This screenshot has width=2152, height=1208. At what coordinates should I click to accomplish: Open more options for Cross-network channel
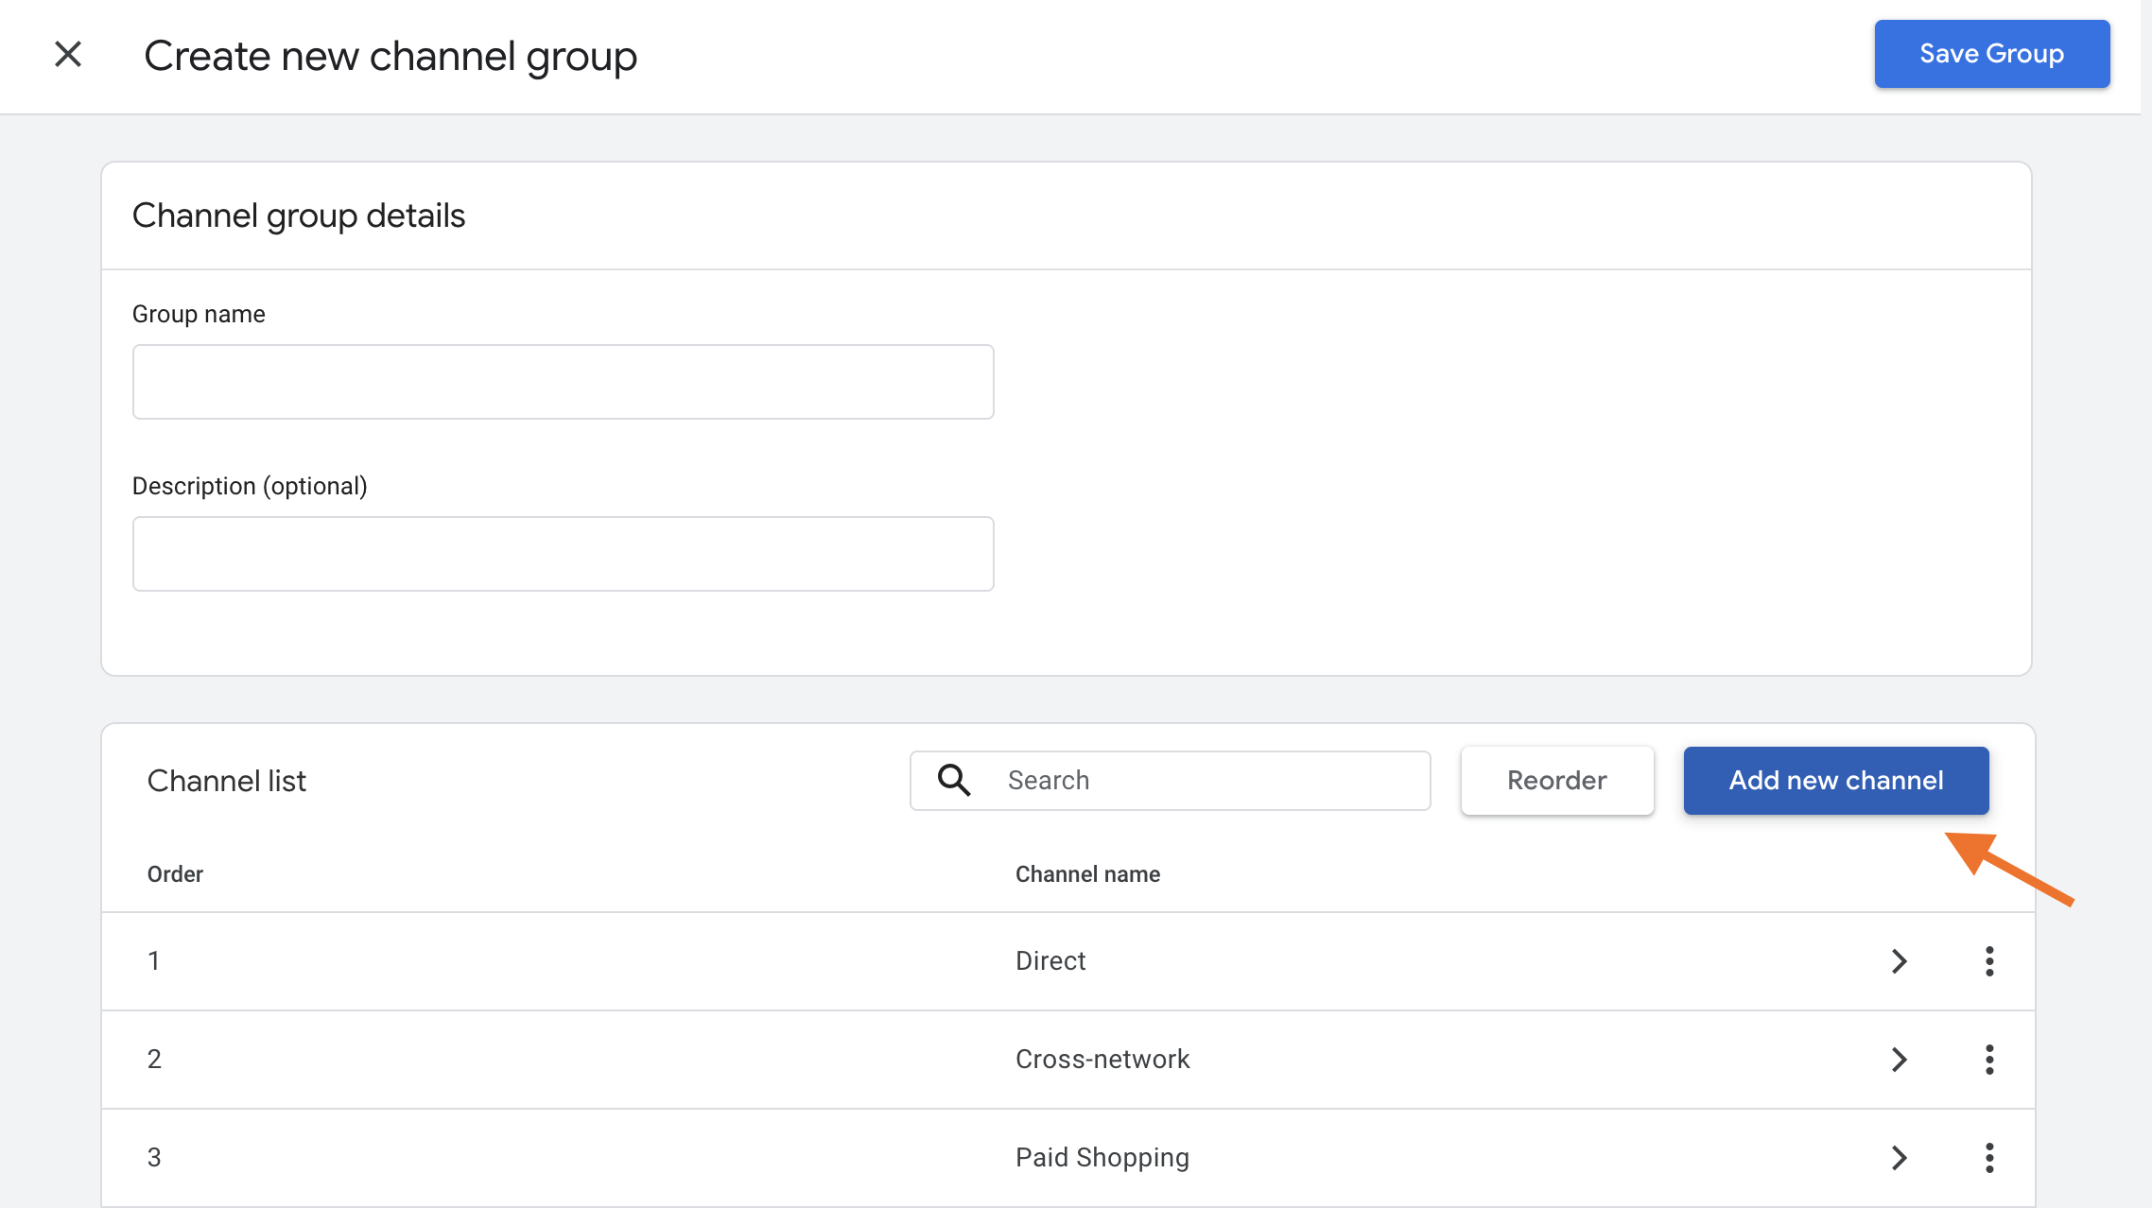pyautogui.click(x=1989, y=1060)
